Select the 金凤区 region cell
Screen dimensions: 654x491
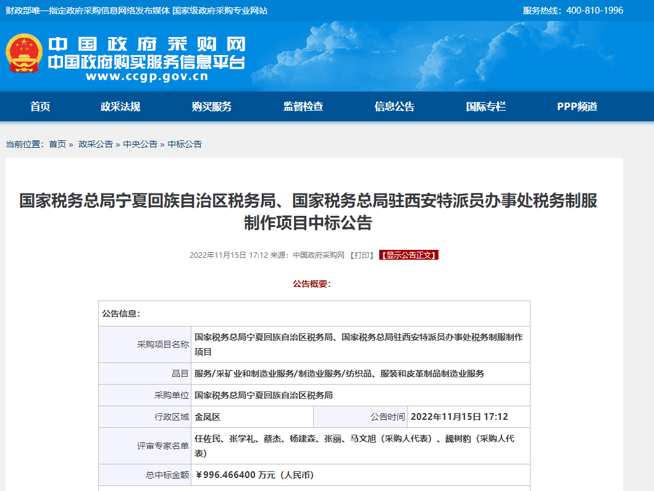click(210, 417)
